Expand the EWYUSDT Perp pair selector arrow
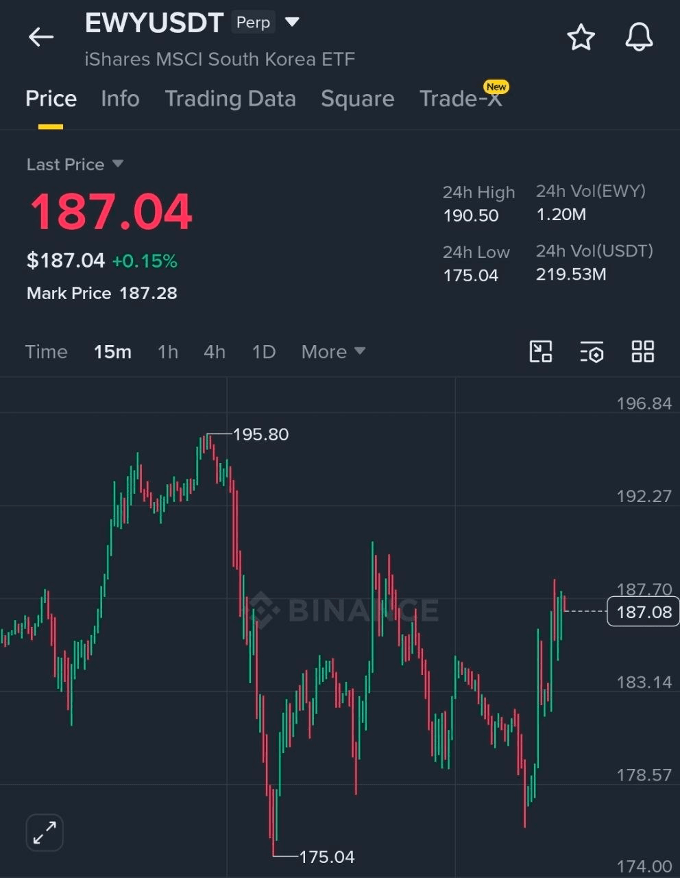 tap(292, 23)
